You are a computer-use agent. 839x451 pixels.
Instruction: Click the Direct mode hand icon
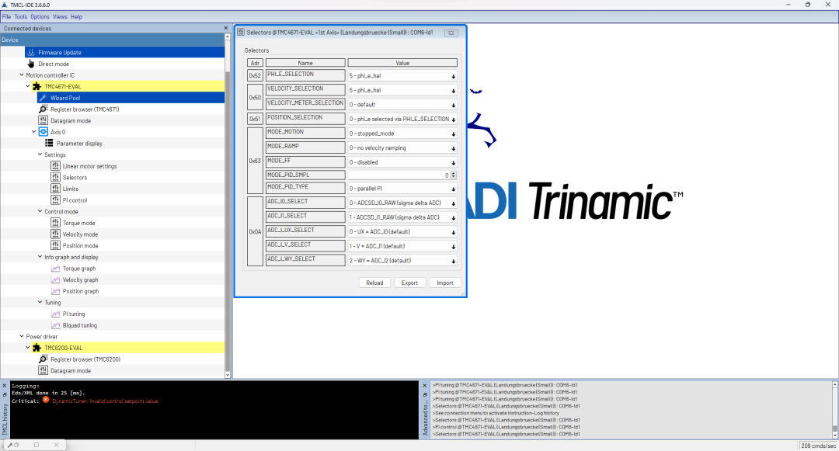(x=31, y=64)
